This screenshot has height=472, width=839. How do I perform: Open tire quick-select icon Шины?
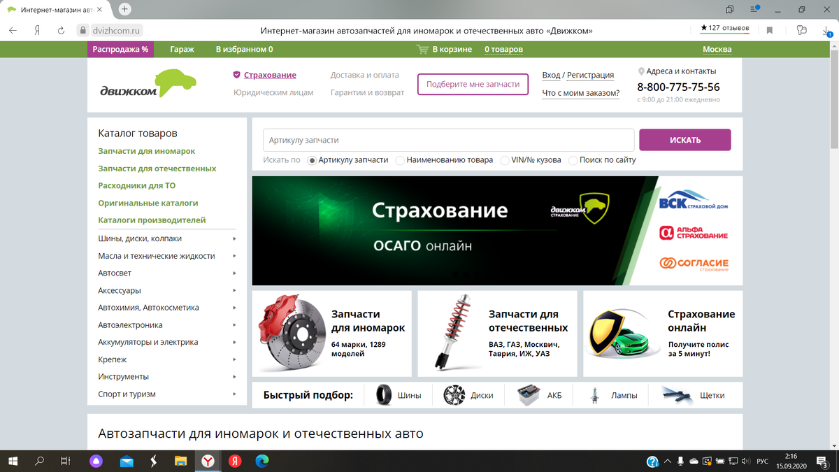383,395
